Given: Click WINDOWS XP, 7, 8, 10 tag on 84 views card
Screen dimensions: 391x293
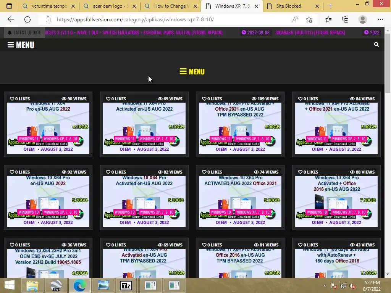Looking at the screenshot, I should (349, 139).
